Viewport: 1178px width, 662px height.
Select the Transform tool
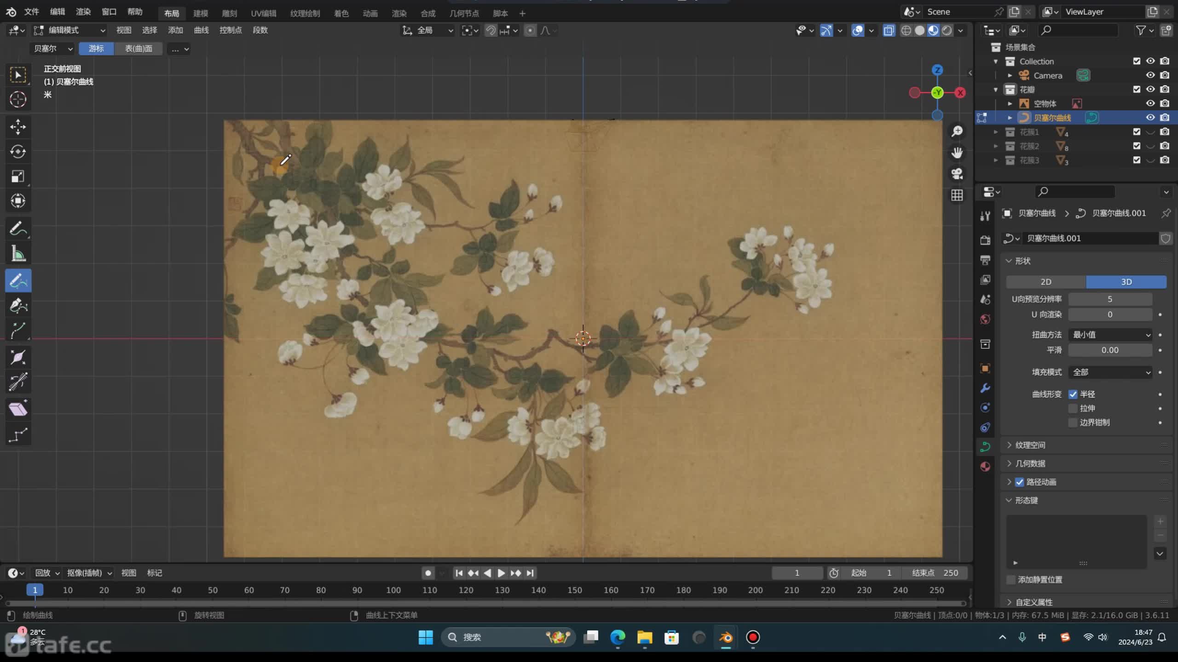tap(18, 200)
